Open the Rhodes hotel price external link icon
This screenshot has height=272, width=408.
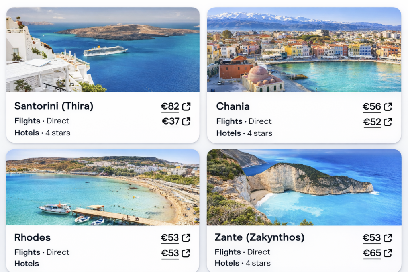click(x=186, y=253)
